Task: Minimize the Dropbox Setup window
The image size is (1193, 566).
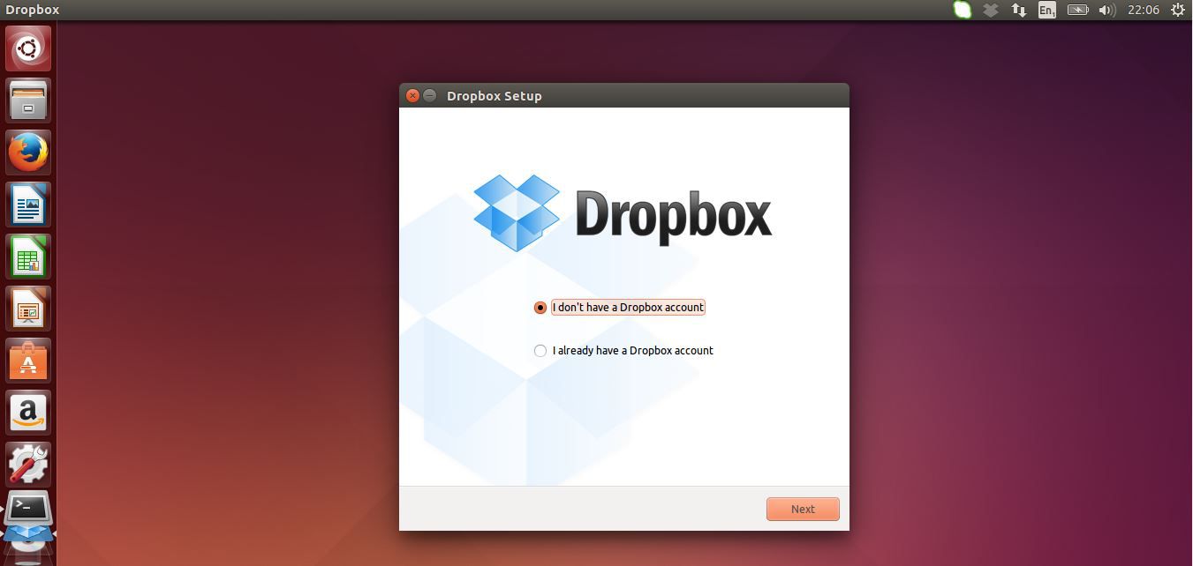Action: point(430,95)
